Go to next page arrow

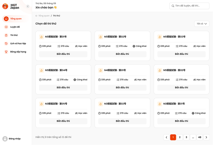[x=206, y=137]
